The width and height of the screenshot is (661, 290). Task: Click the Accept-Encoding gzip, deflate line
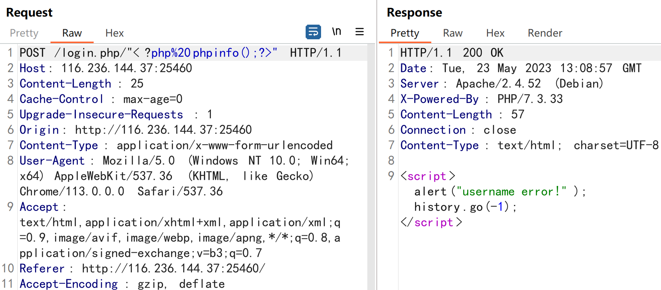122,284
